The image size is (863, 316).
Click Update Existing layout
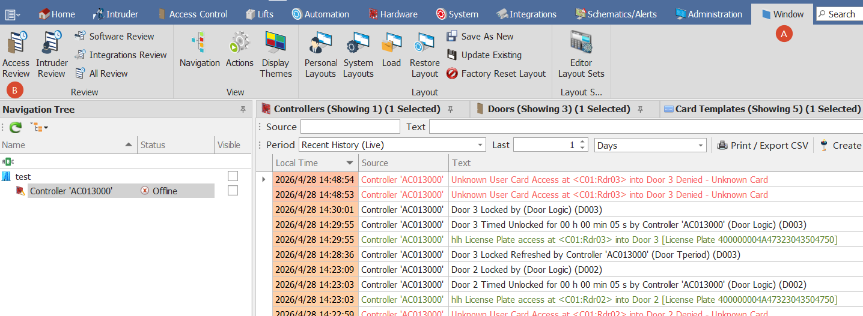pyautogui.click(x=484, y=55)
